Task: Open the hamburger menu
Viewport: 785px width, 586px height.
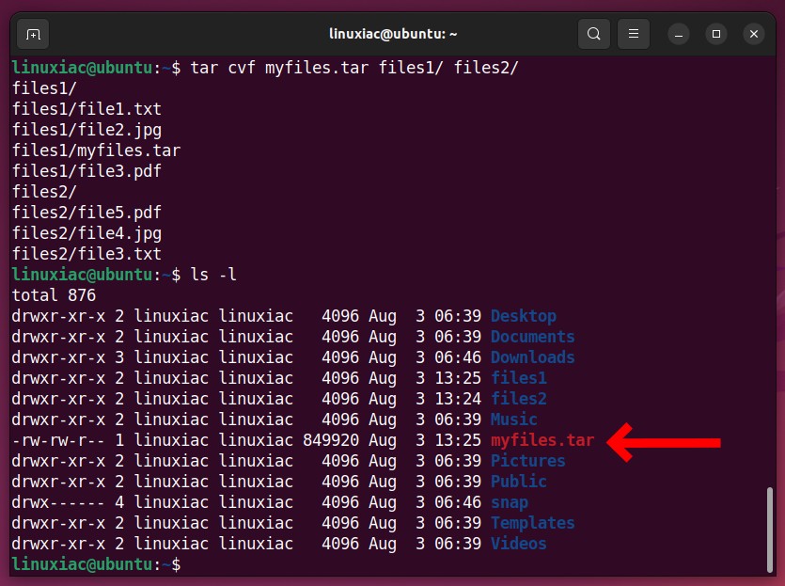Action: (634, 34)
